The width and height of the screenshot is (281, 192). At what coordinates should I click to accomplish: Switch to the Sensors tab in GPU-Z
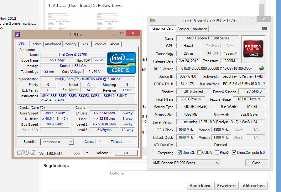coord(183,29)
